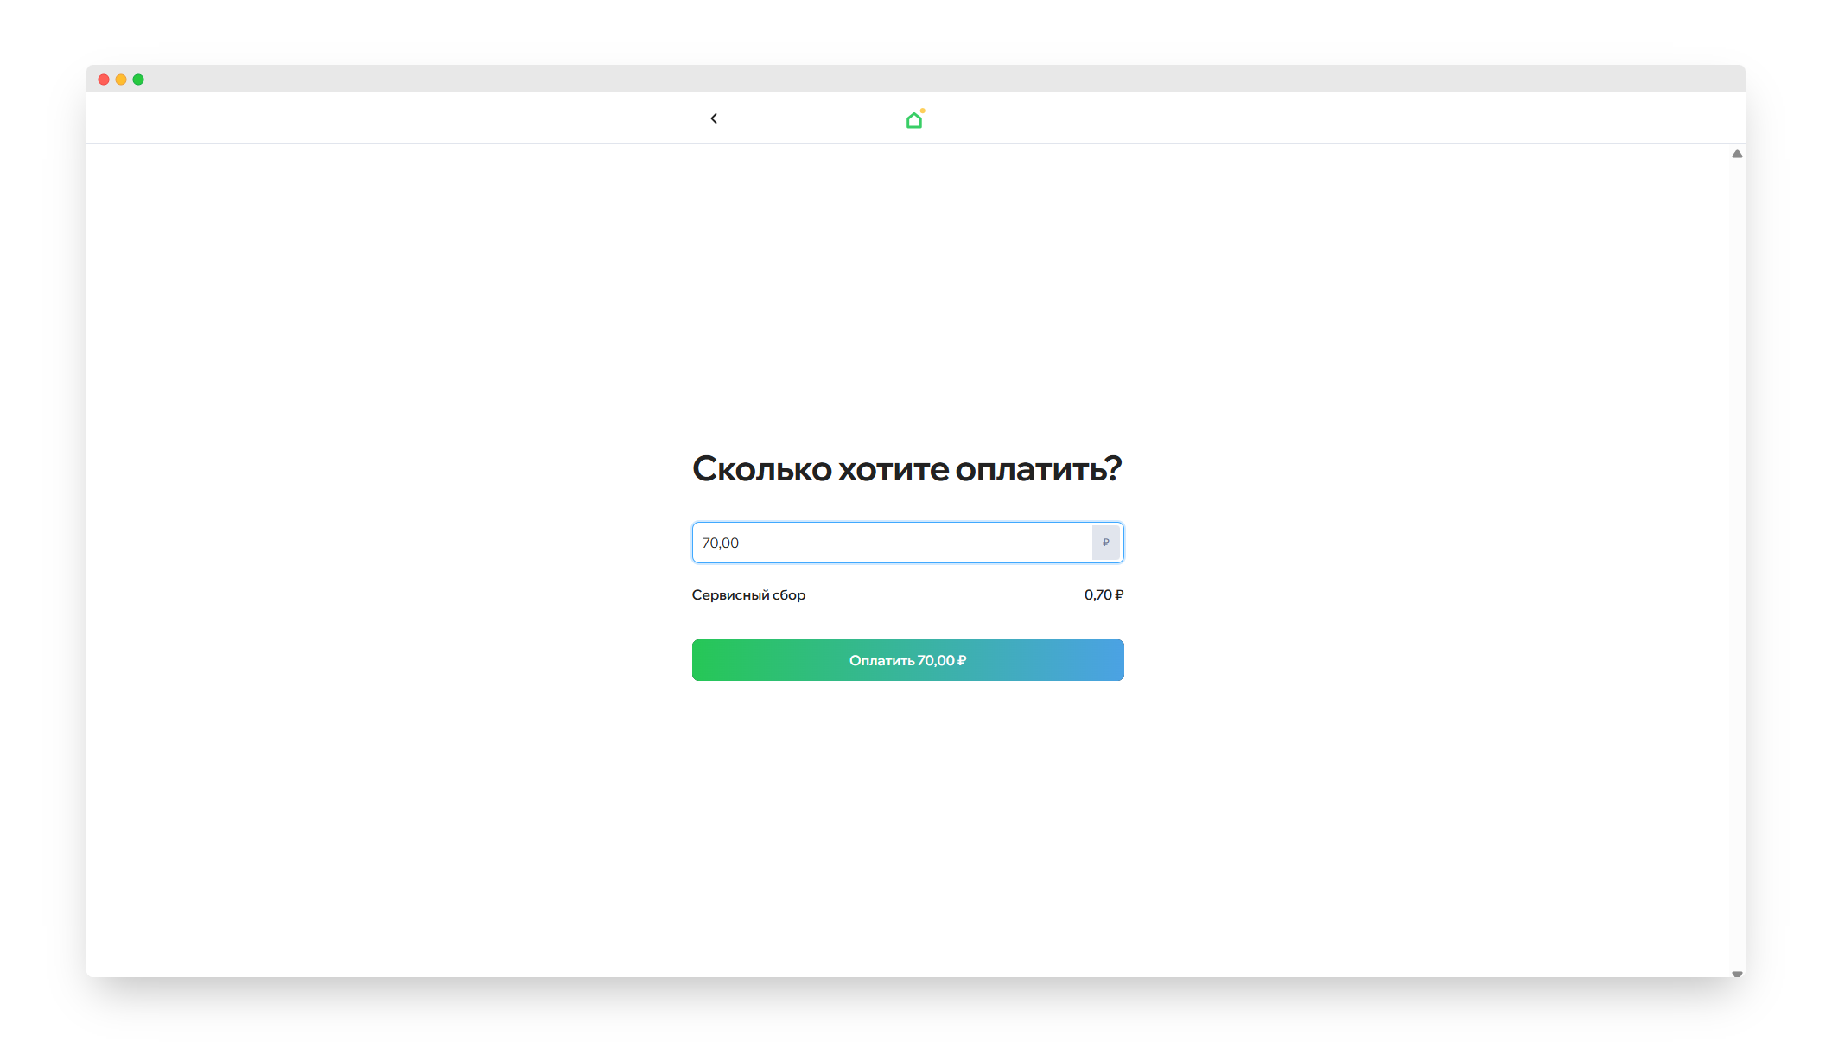The width and height of the screenshot is (1832, 1042).
Task: Click the 0,70 ₽ service fee amount
Action: click(1104, 594)
